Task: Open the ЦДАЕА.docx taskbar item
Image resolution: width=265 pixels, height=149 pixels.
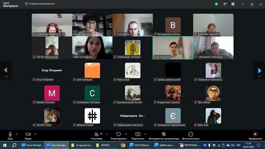Action: click(165, 145)
